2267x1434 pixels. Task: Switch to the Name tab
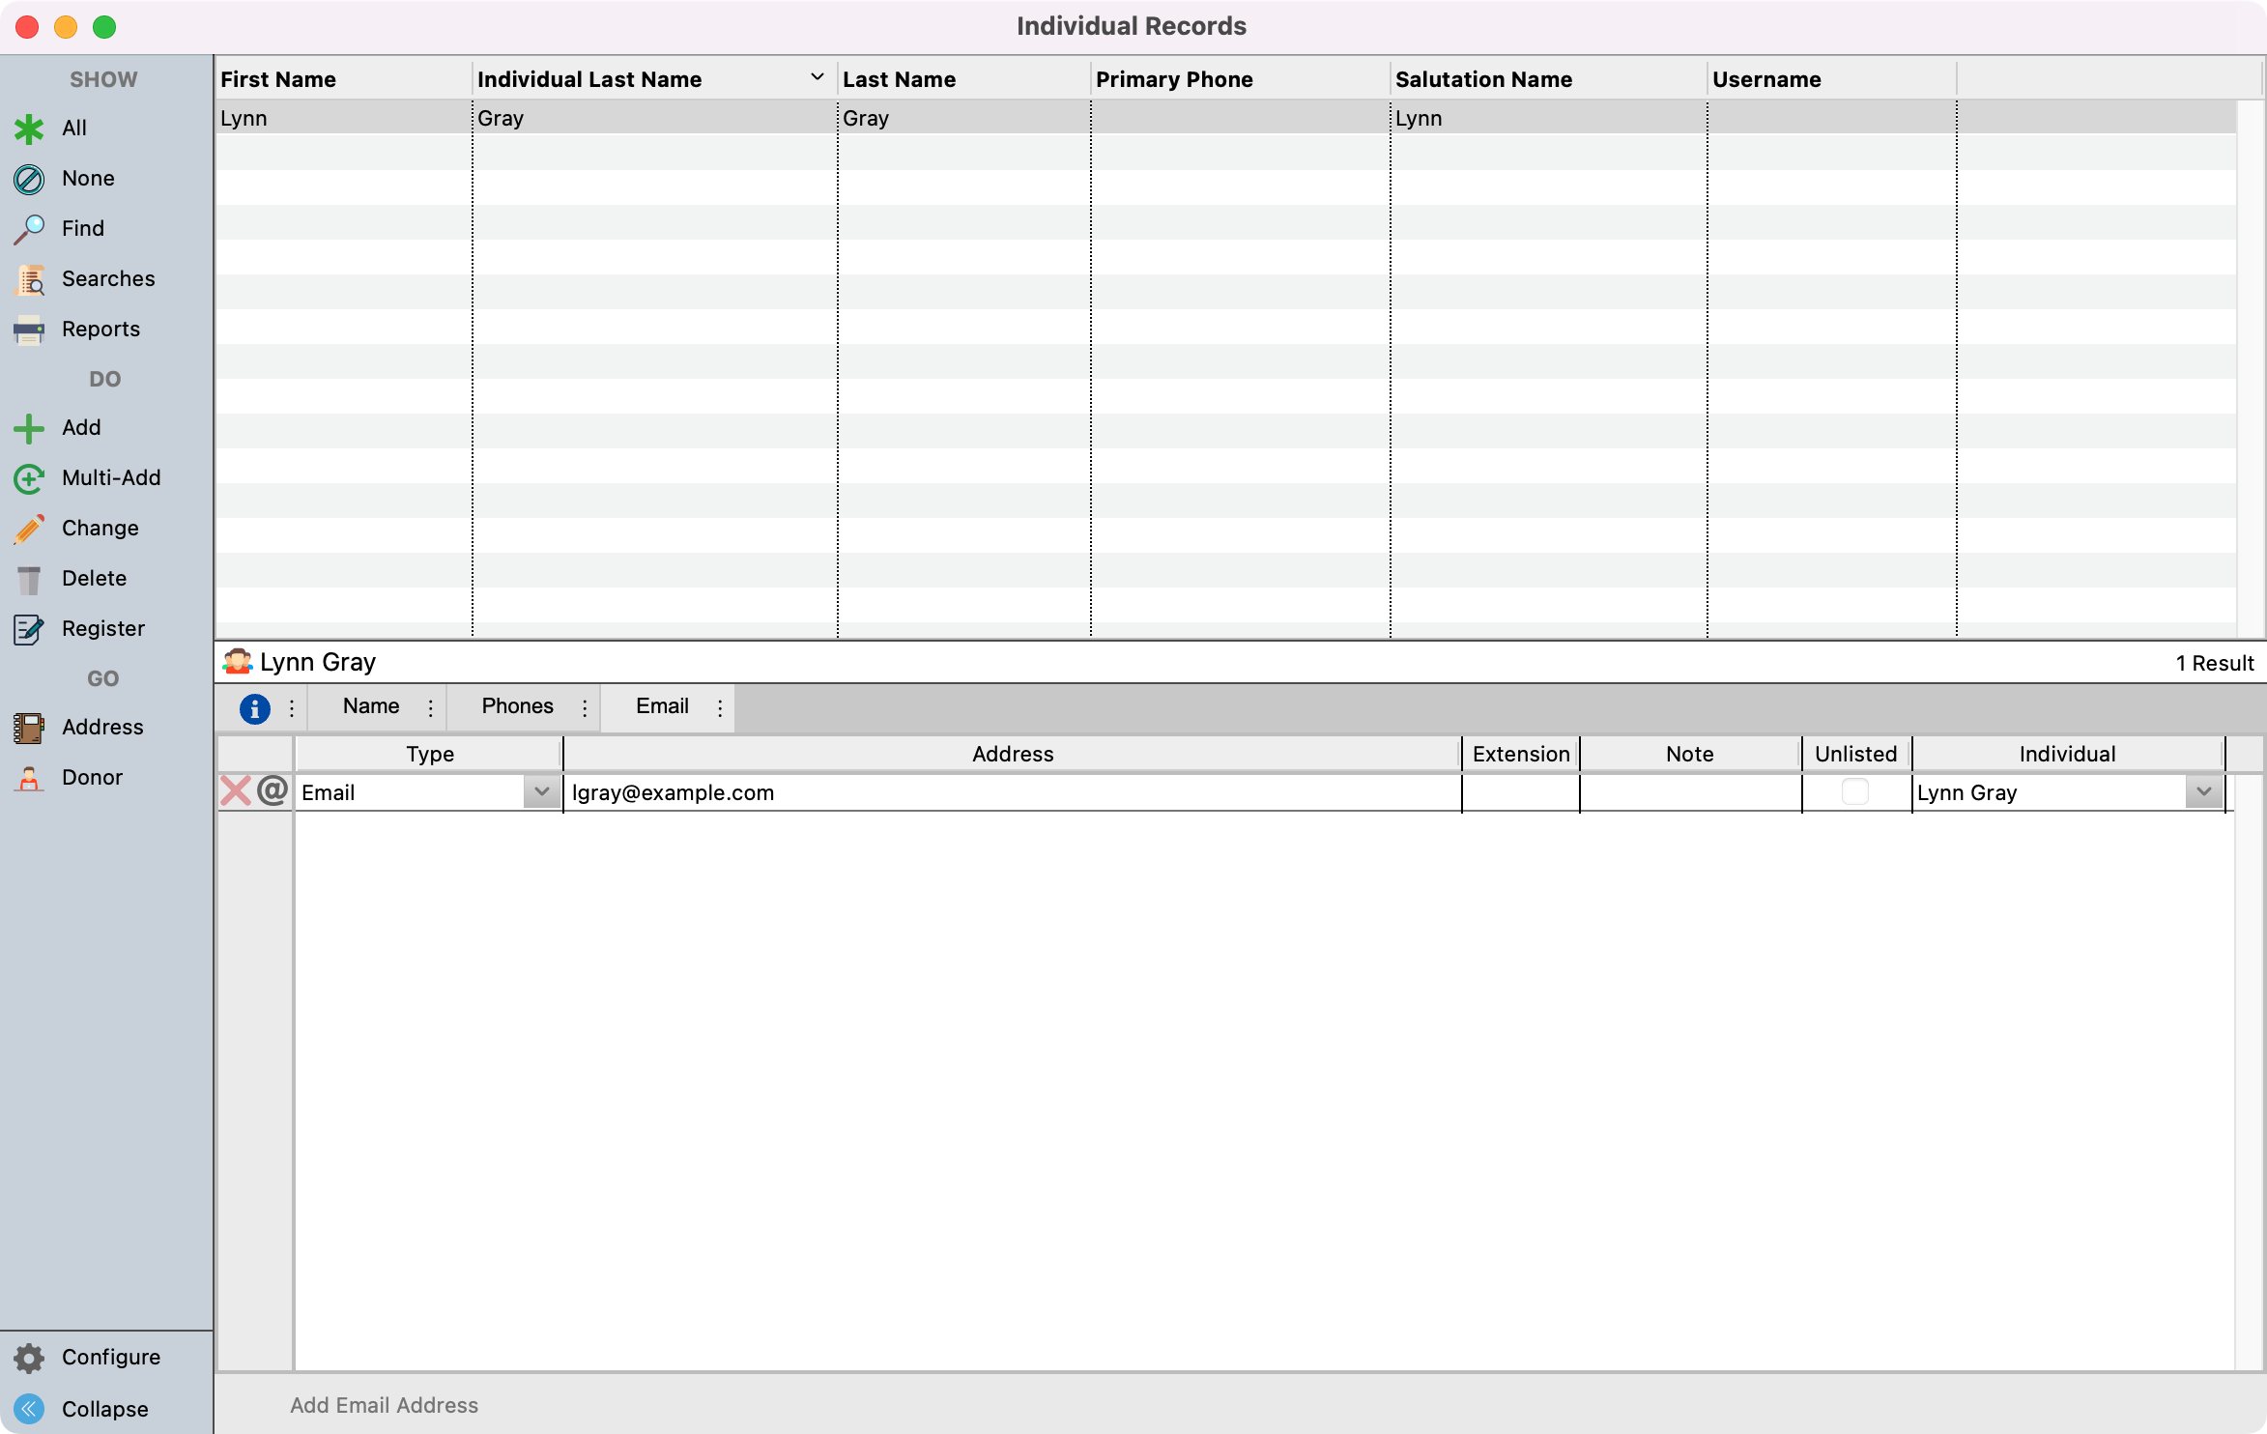371,706
